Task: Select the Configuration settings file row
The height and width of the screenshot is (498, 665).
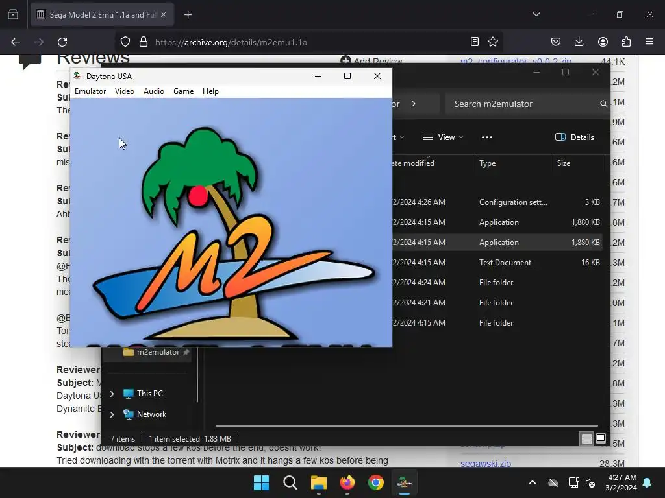Action: pyautogui.click(x=497, y=202)
